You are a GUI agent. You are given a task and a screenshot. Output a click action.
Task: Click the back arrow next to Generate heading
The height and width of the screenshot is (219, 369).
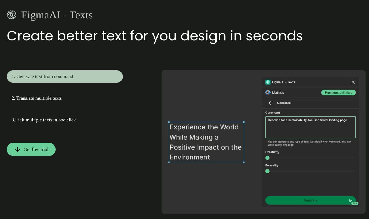[271, 103]
